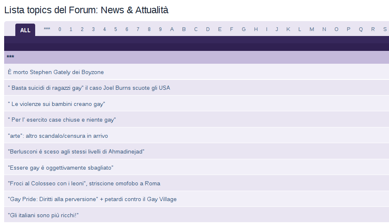
Task: Select the ALL tab
Action: point(25,30)
